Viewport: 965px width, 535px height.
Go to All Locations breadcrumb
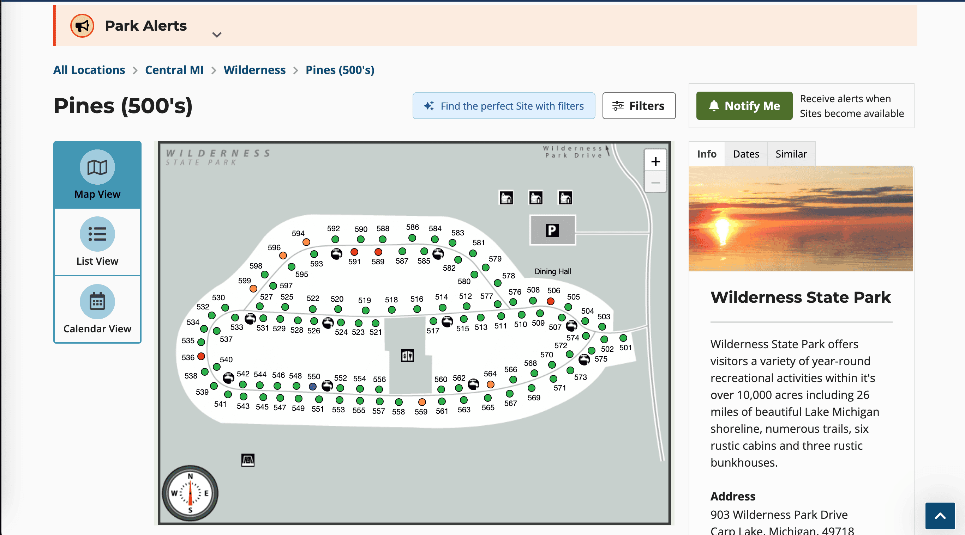point(89,70)
